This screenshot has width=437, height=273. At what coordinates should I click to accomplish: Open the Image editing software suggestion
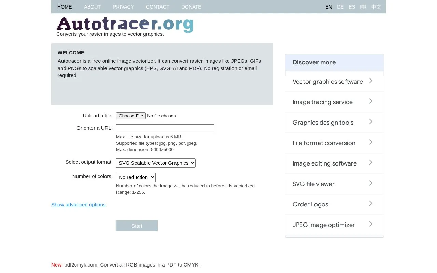point(335,163)
